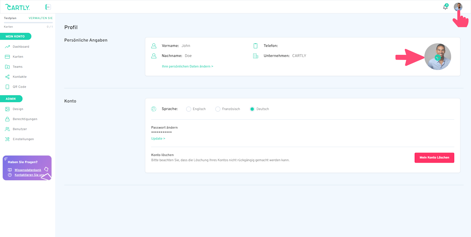Image resolution: width=471 pixels, height=237 pixels.
Task: Click the large profile photo
Action: click(x=438, y=57)
